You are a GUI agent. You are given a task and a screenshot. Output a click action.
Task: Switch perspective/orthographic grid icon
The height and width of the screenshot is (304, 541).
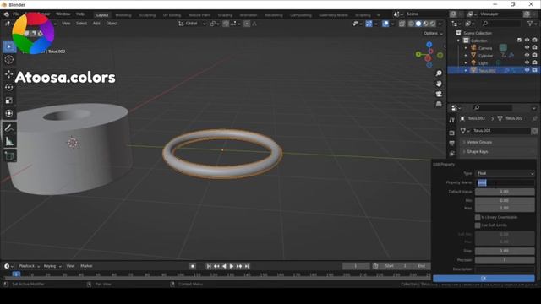click(x=439, y=104)
